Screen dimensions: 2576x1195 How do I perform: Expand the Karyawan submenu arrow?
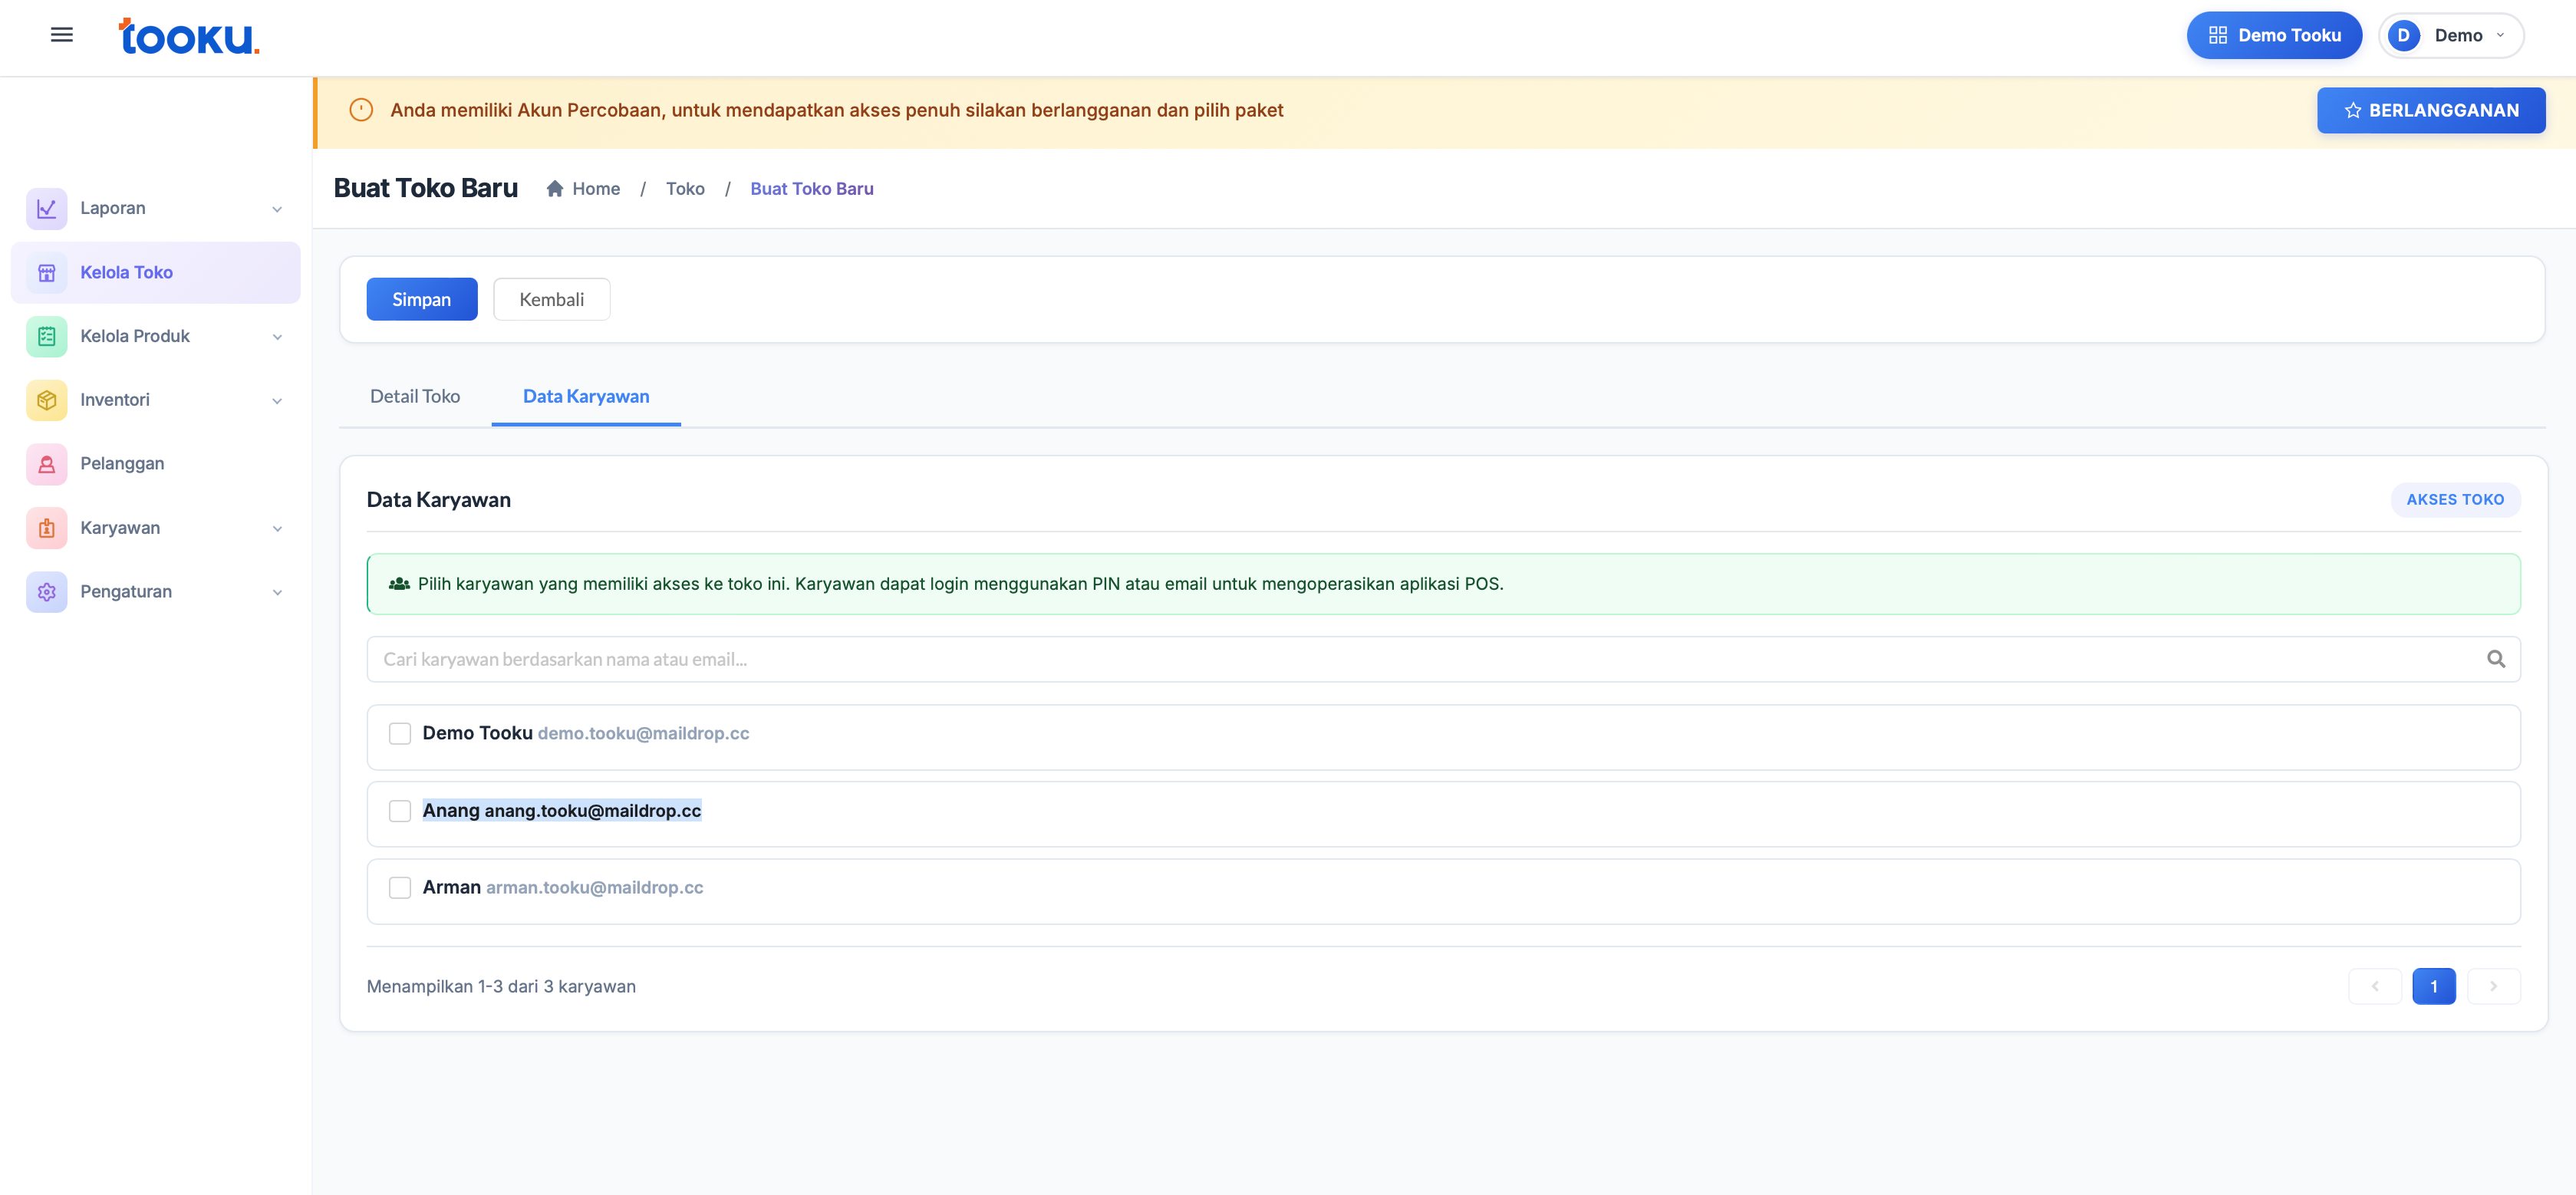point(277,528)
